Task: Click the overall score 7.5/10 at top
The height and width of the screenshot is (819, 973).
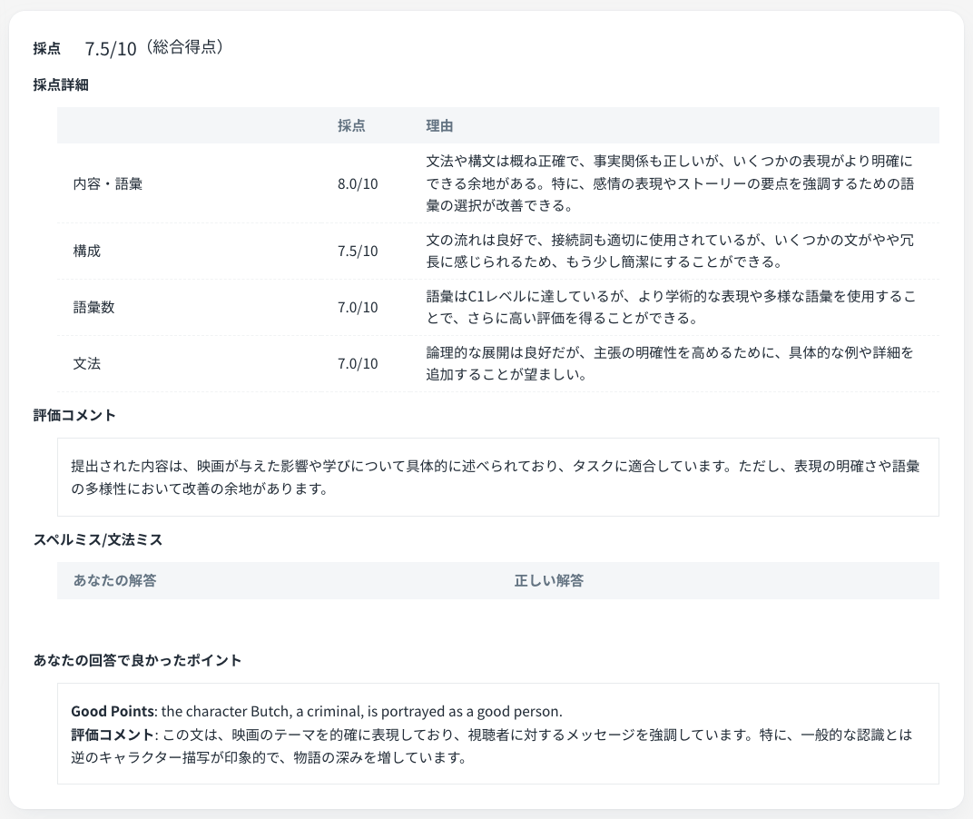Action: click(x=110, y=48)
